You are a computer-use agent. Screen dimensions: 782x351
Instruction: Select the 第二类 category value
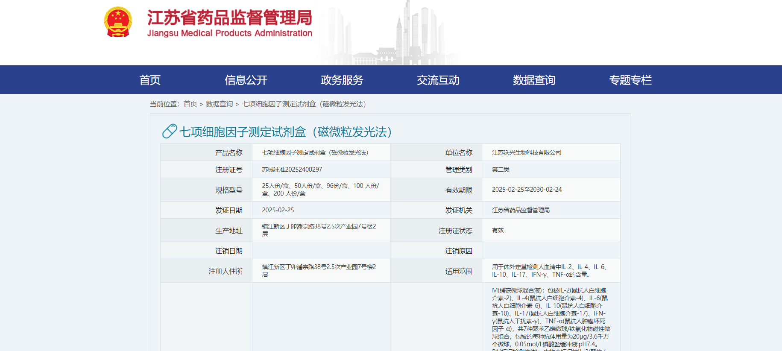point(501,170)
